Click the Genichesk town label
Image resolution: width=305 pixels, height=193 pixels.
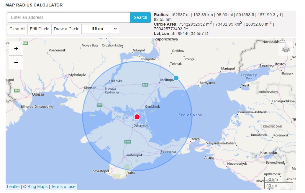152,107
